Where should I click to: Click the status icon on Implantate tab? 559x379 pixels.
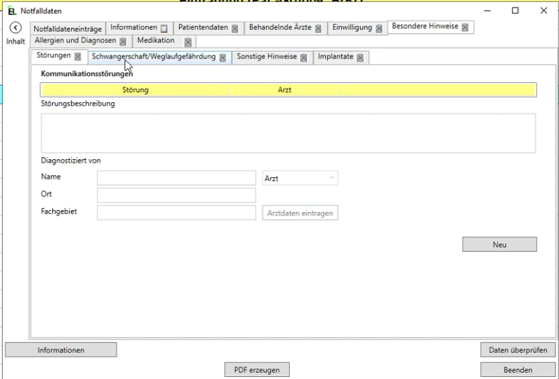click(x=360, y=58)
